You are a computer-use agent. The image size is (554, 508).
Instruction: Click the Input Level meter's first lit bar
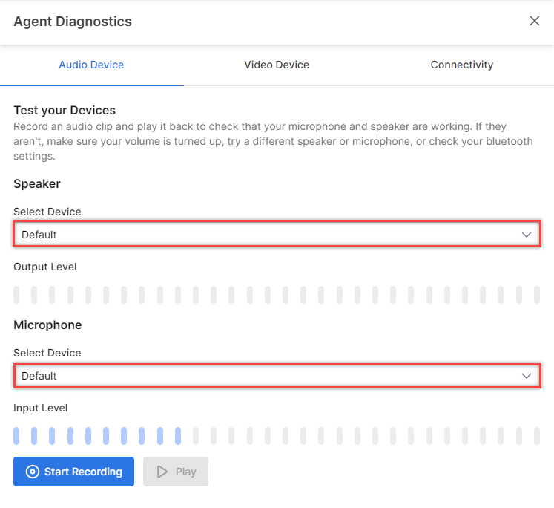pyautogui.click(x=16, y=436)
